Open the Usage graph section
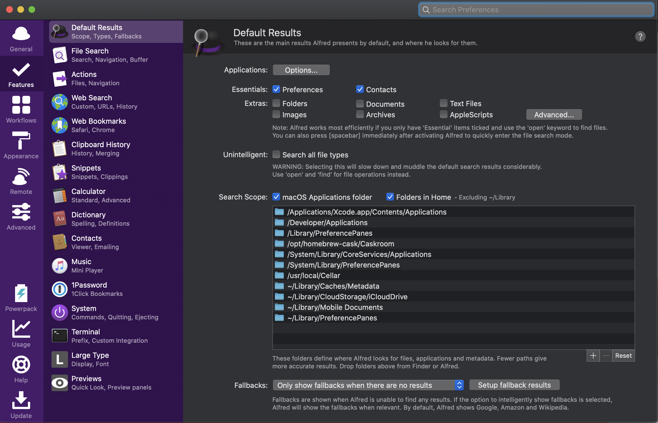 pyautogui.click(x=21, y=333)
